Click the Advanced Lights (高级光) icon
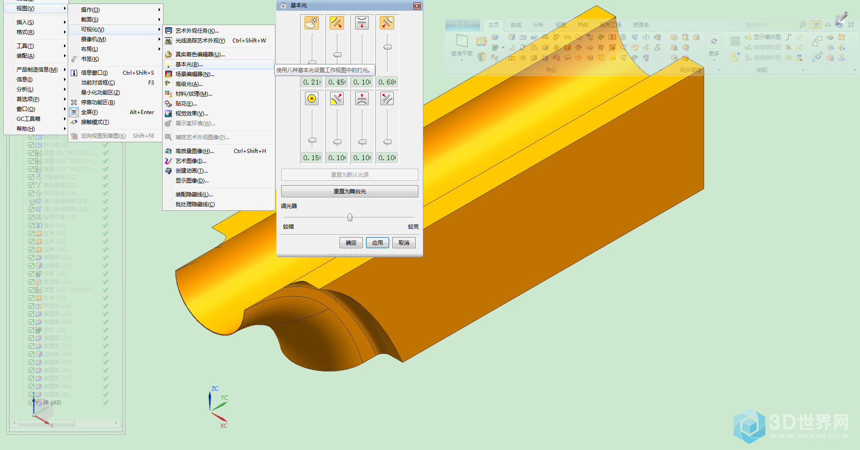Viewport: 860px width, 450px height. coord(168,84)
